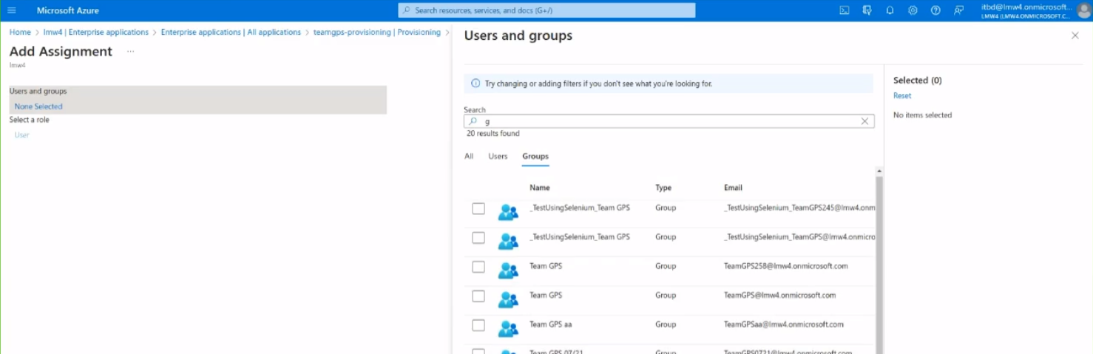This screenshot has width=1093, height=354.
Task: Switch to the All tab
Action: [x=469, y=156]
